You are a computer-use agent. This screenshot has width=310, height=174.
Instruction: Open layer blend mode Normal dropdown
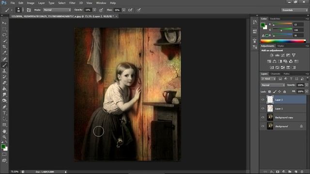(273, 85)
